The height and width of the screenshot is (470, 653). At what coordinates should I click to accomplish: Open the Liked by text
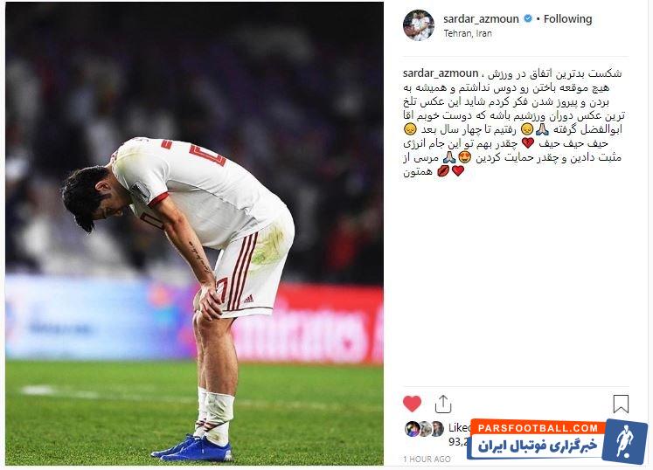pos(460,427)
